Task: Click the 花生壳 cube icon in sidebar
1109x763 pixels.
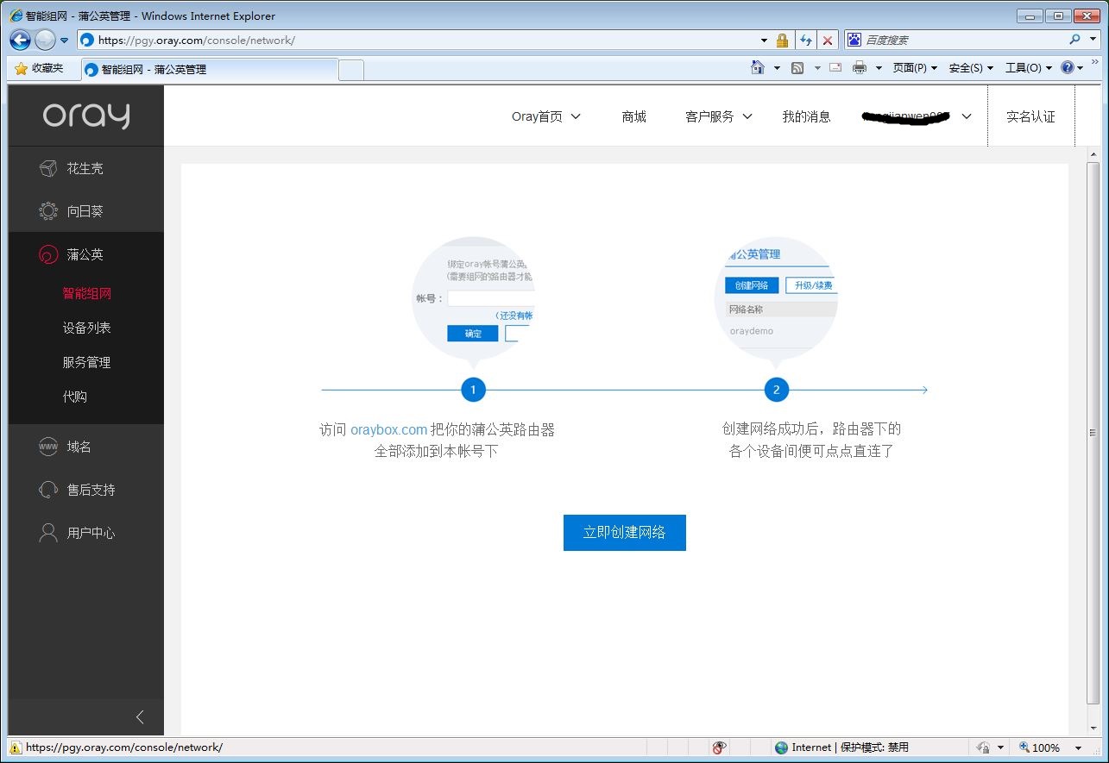Action: [x=48, y=168]
